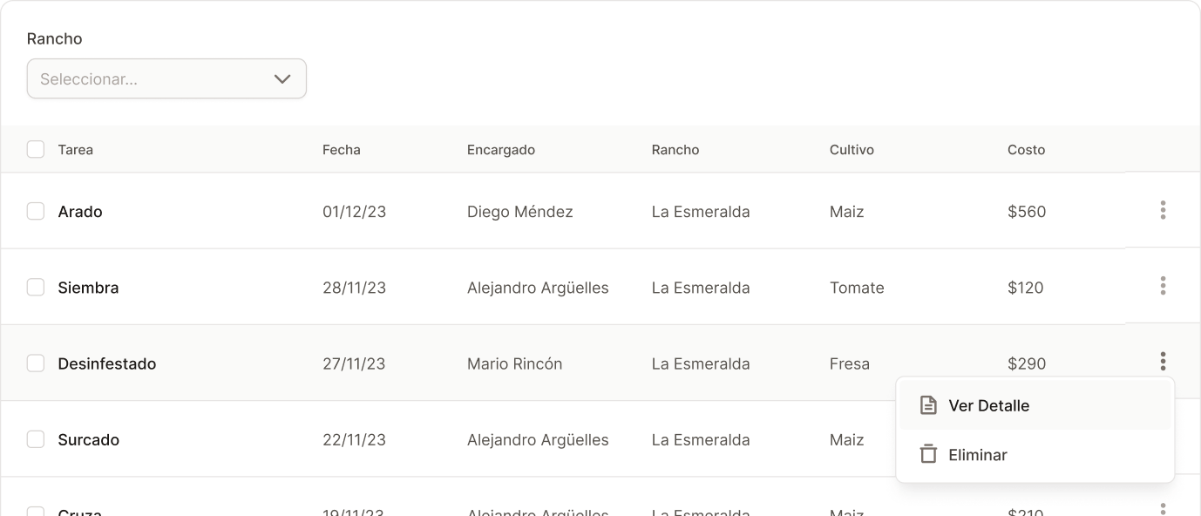The height and width of the screenshot is (516, 1201).
Task: Open the three-dot menu for Arado row
Action: click(x=1163, y=210)
